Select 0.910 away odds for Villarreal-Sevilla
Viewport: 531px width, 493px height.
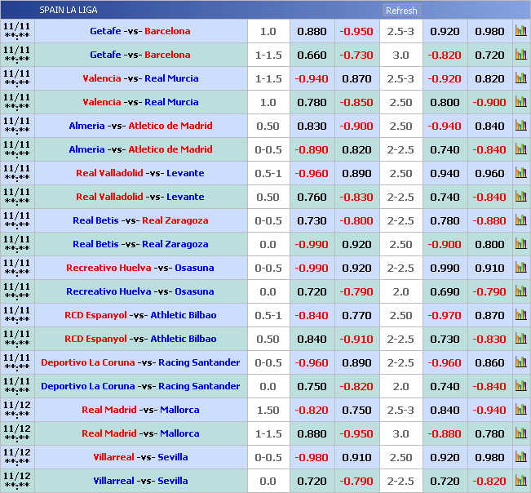pyautogui.click(x=356, y=457)
